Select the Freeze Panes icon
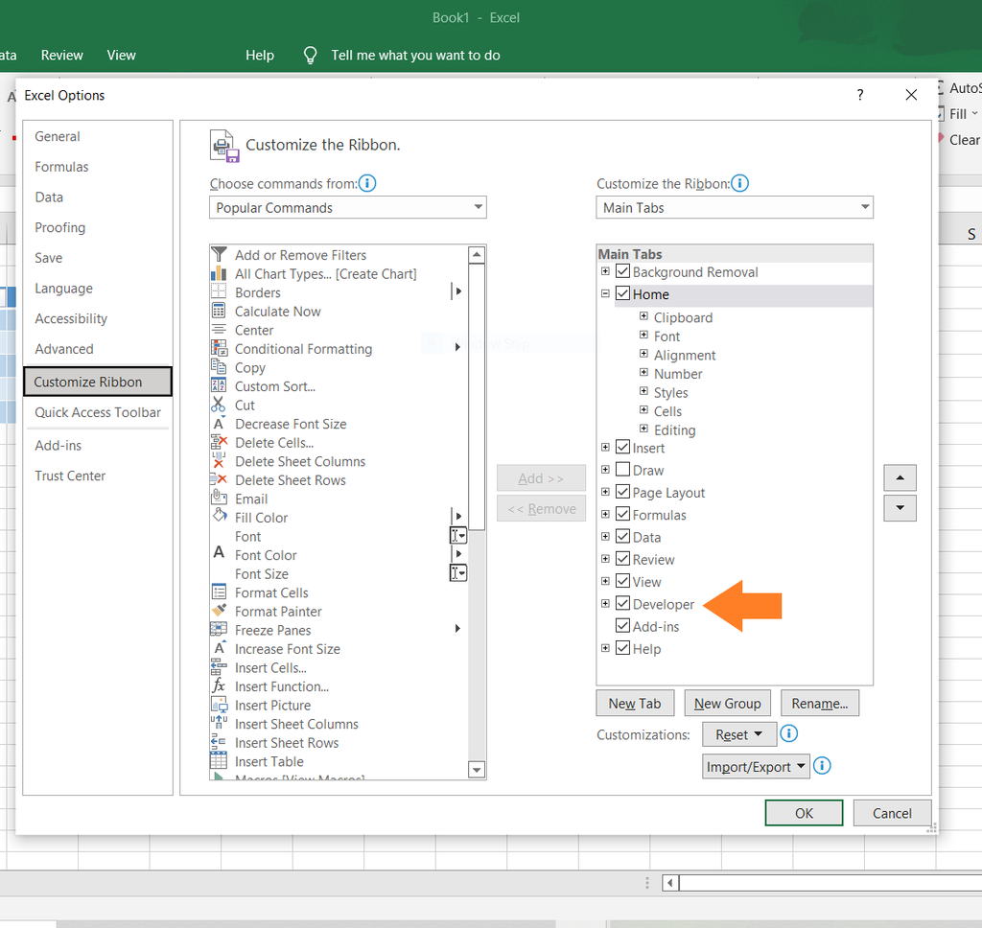Screen dimensions: 982x928 click(219, 630)
